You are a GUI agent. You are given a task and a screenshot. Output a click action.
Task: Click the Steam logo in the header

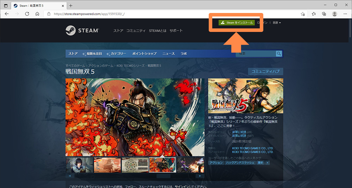82,31
